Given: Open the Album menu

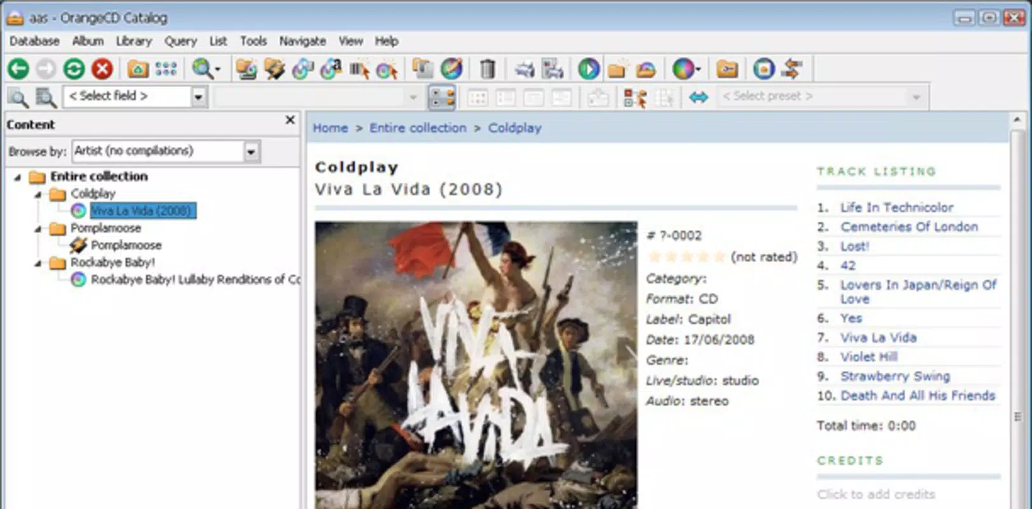Looking at the screenshot, I should click(88, 41).
